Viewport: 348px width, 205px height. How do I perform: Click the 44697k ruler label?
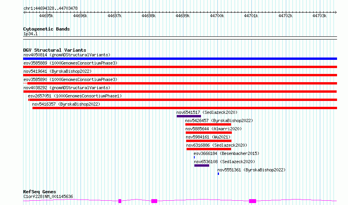pos(115,16)
